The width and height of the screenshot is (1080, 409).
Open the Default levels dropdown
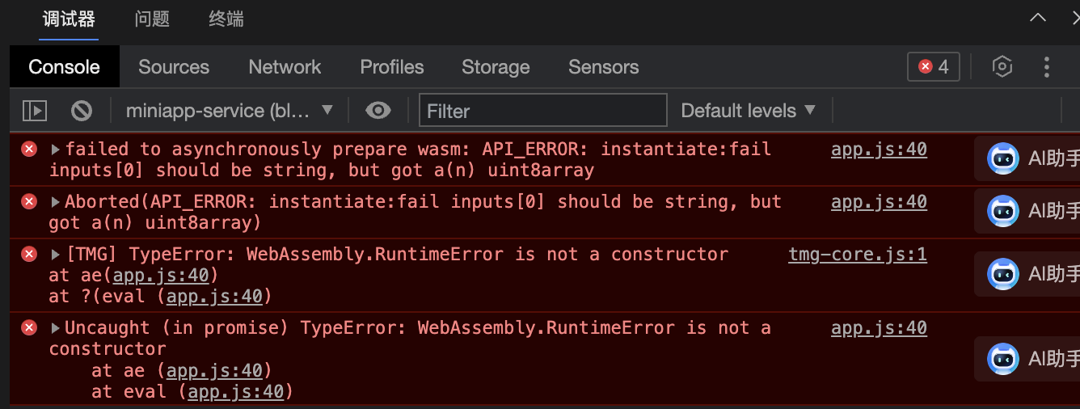pyautogui.click(x=748, y=111)
